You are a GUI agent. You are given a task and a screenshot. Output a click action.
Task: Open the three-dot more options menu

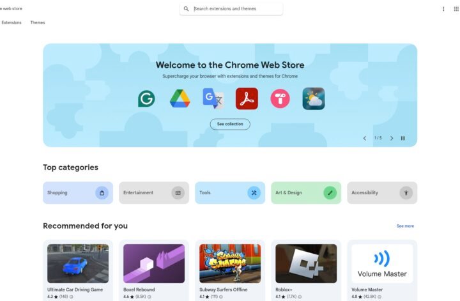(x=443, y=9)
